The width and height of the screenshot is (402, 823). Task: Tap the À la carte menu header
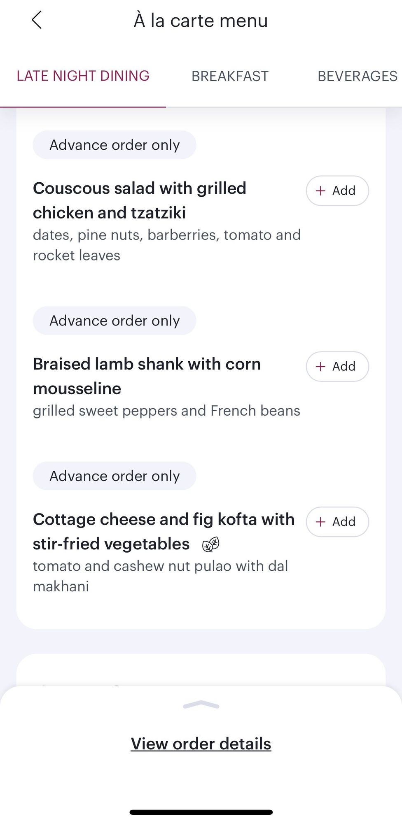coord(201,21)
